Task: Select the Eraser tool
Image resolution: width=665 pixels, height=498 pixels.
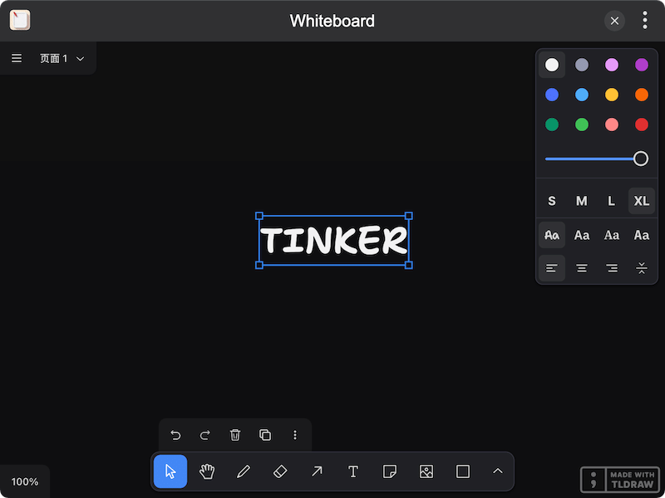Action: coord(280,471)
